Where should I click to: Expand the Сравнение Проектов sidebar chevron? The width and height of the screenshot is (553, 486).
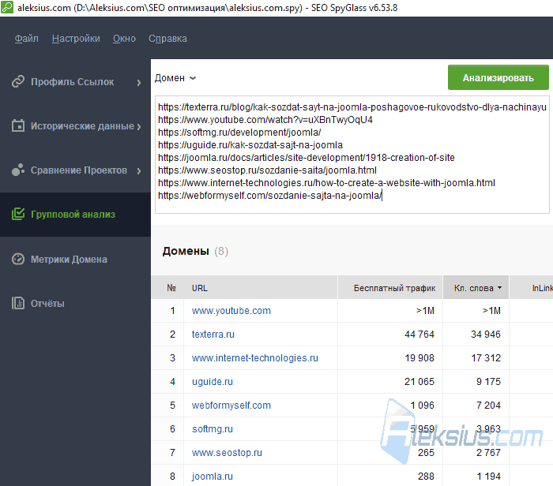point(139,170)
